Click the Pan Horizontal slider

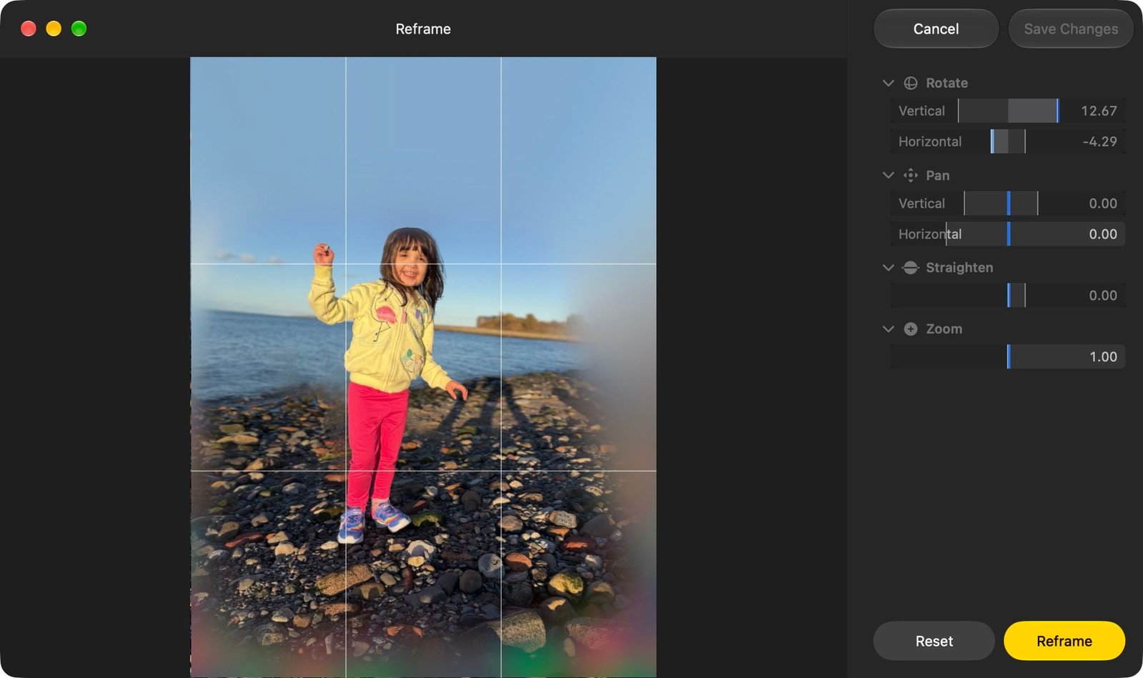point(1008,234)
